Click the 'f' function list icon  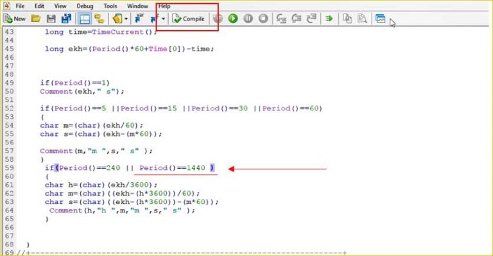[x=155, y=19]
